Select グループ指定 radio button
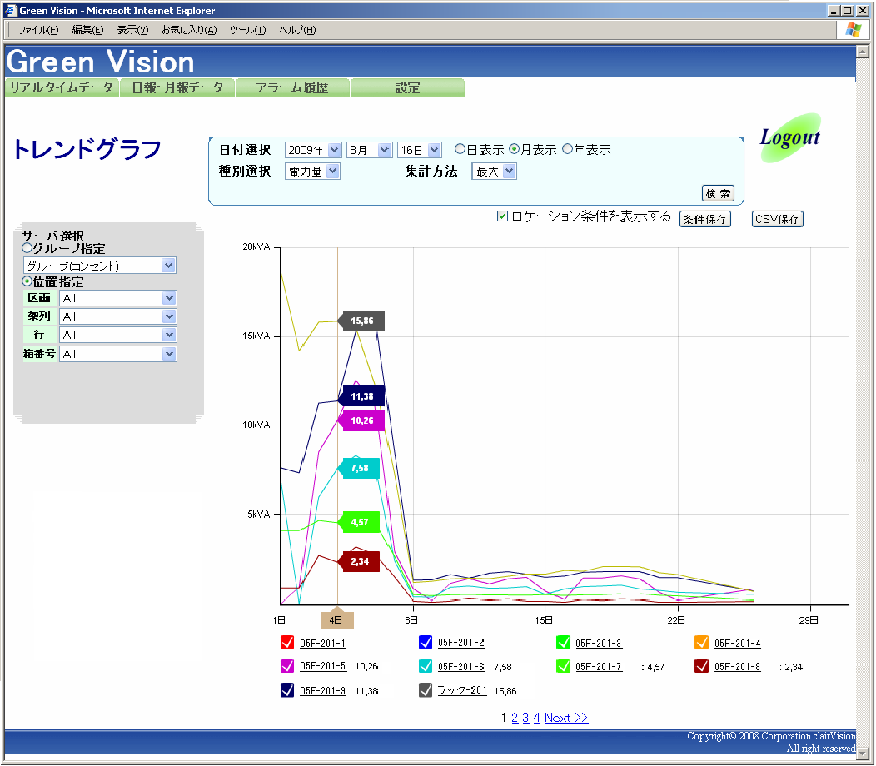 [27, 247]
